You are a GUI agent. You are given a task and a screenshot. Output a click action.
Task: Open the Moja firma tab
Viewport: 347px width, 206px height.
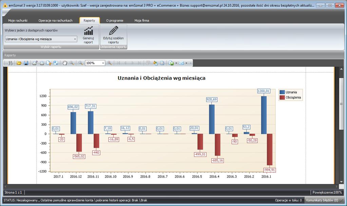click(142, 21)
